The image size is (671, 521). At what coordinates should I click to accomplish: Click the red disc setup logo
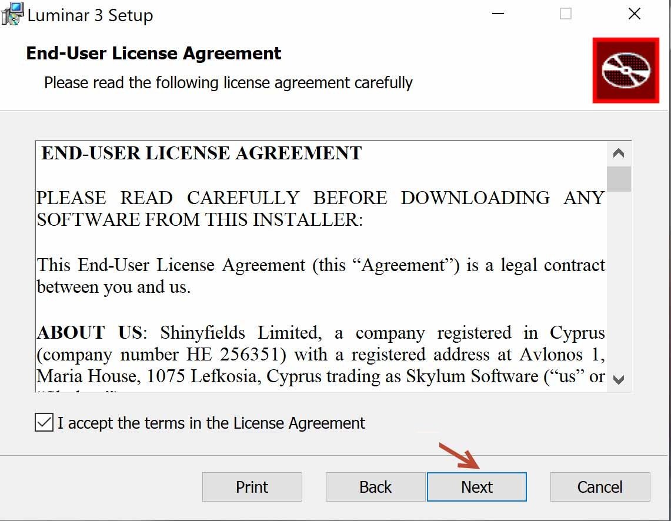[626, 70]
